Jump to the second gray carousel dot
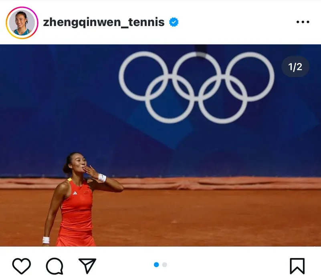Screen dimensions: 321x280 tap(165, 265)
